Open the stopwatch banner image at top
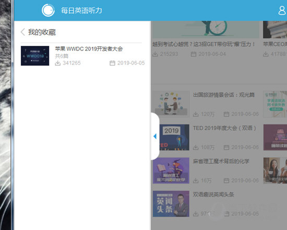This screenshot has width=287, height=230. tap(206, 29)
